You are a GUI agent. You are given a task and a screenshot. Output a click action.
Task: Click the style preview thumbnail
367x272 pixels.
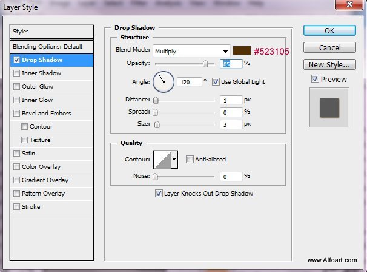pos(329,107)
